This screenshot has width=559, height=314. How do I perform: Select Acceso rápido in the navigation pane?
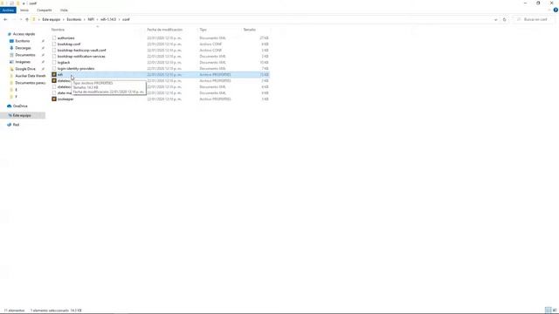pos(24,34)
